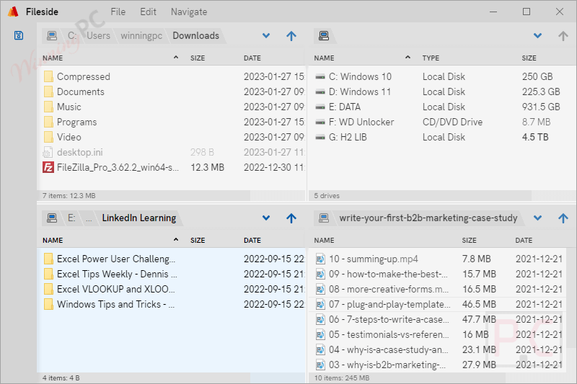Viewport: 577px width, 384px height.
Task: Open dropdown chevron in drives pane
Action: pyautogui.click(x=537, y=35)
